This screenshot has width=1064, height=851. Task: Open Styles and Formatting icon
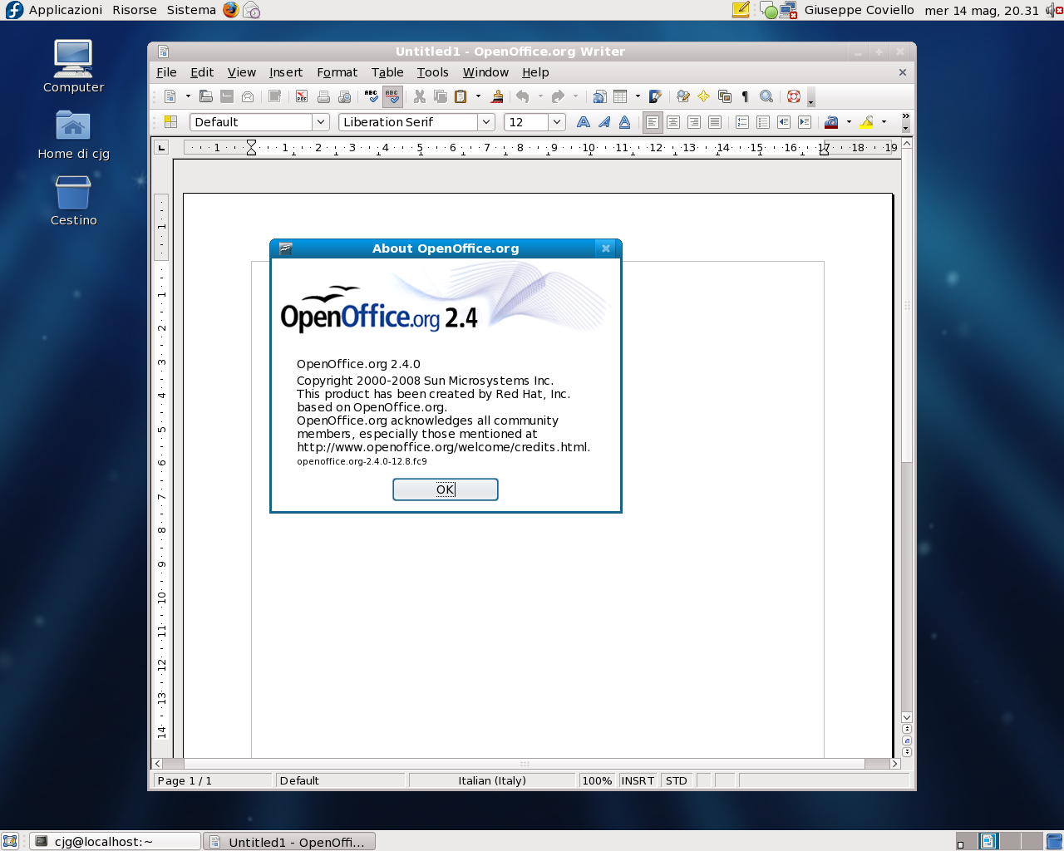pos(170,122)
